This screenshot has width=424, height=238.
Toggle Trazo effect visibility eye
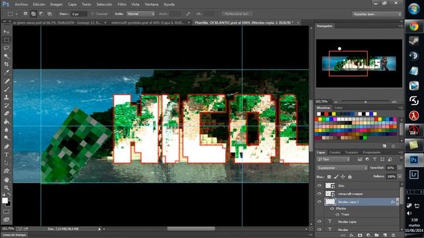point(337,214)
